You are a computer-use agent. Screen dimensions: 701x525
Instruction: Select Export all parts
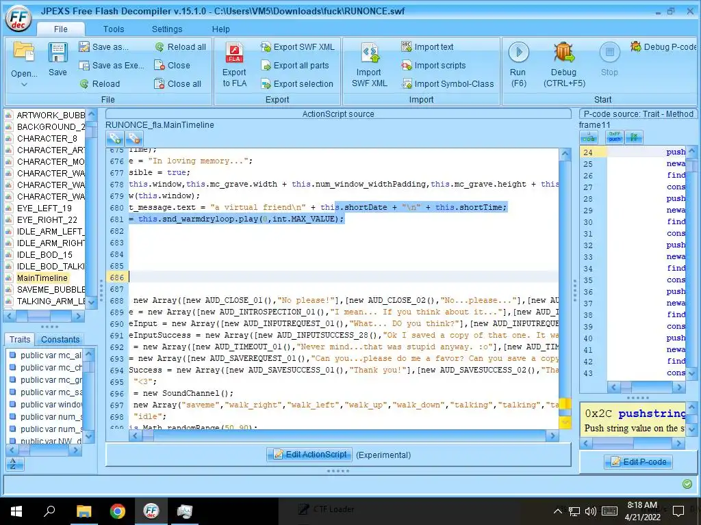click(295, 65)
